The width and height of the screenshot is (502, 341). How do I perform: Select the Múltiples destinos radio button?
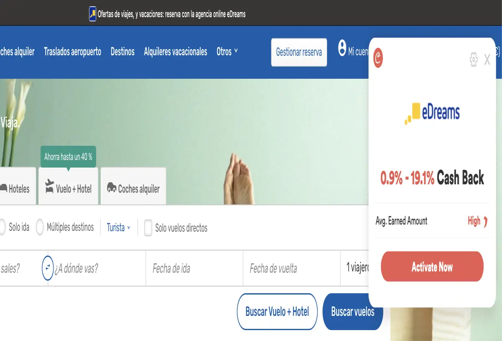pos(40,227)
